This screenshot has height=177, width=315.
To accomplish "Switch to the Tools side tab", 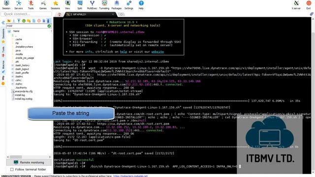I will (3, 52).
